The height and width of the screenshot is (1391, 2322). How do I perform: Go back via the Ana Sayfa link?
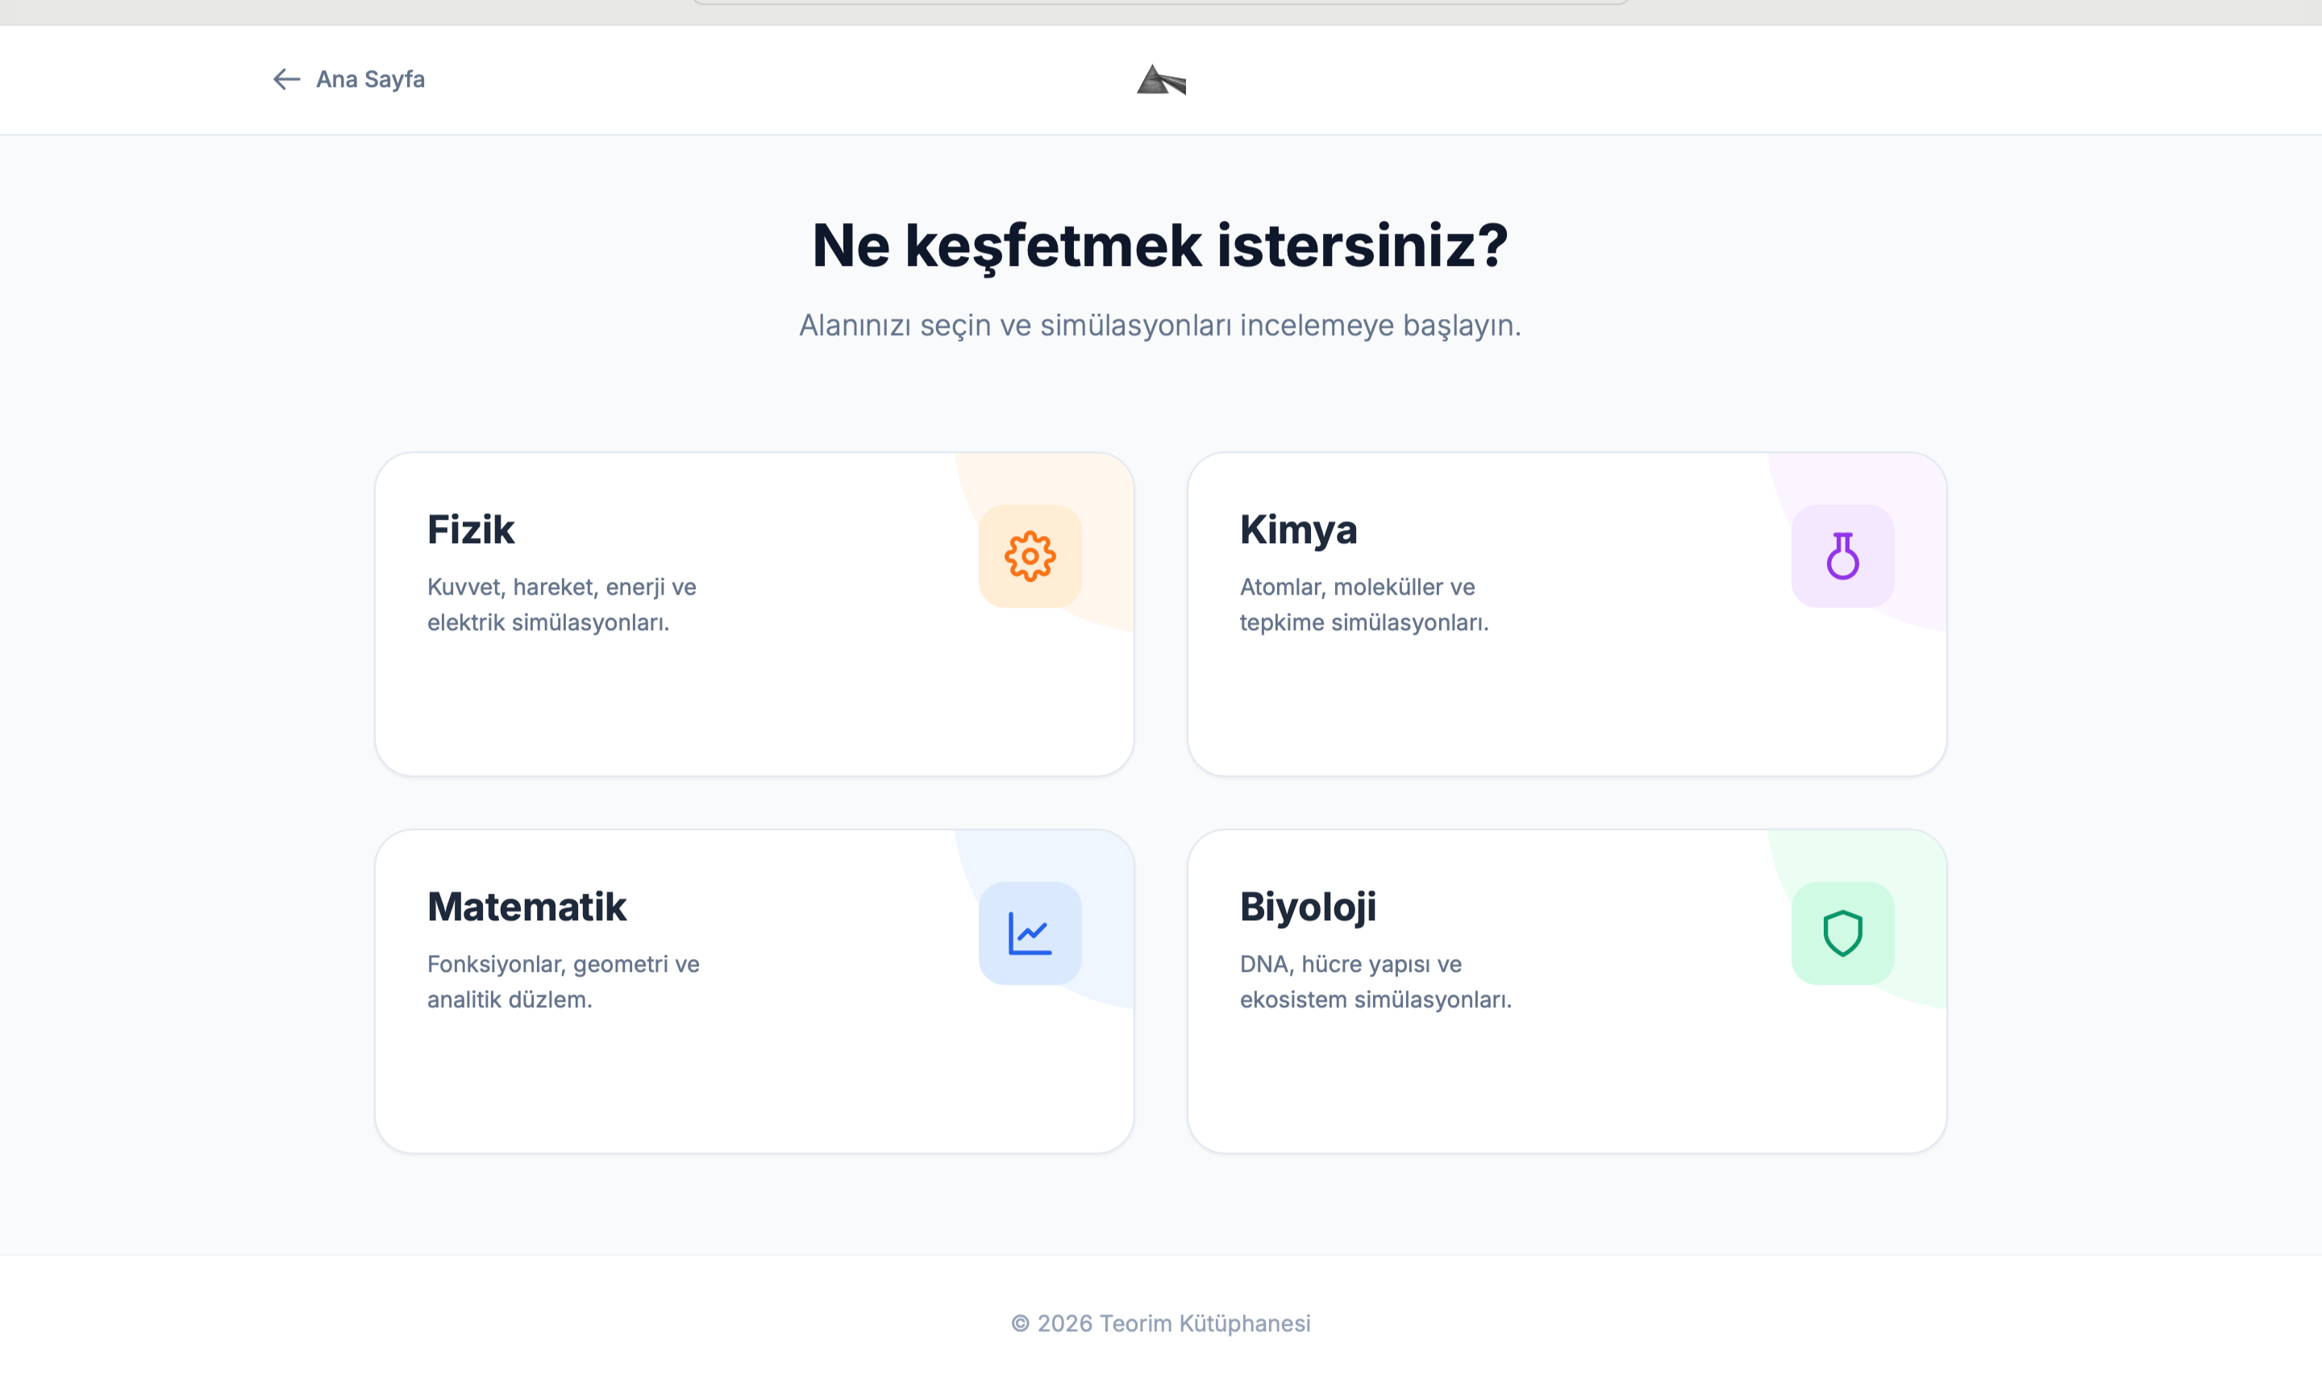coord(369,80)
